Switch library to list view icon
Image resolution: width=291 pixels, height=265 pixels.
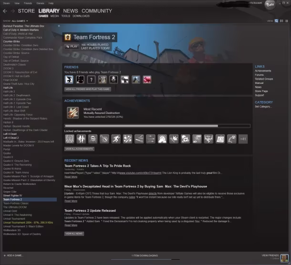(x=281, y=21)
